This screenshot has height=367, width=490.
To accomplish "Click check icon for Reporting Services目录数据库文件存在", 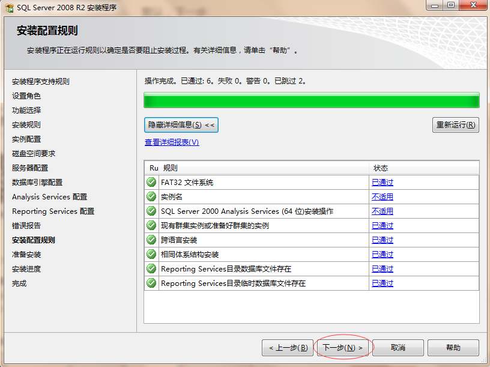I will tap(151, 268).
